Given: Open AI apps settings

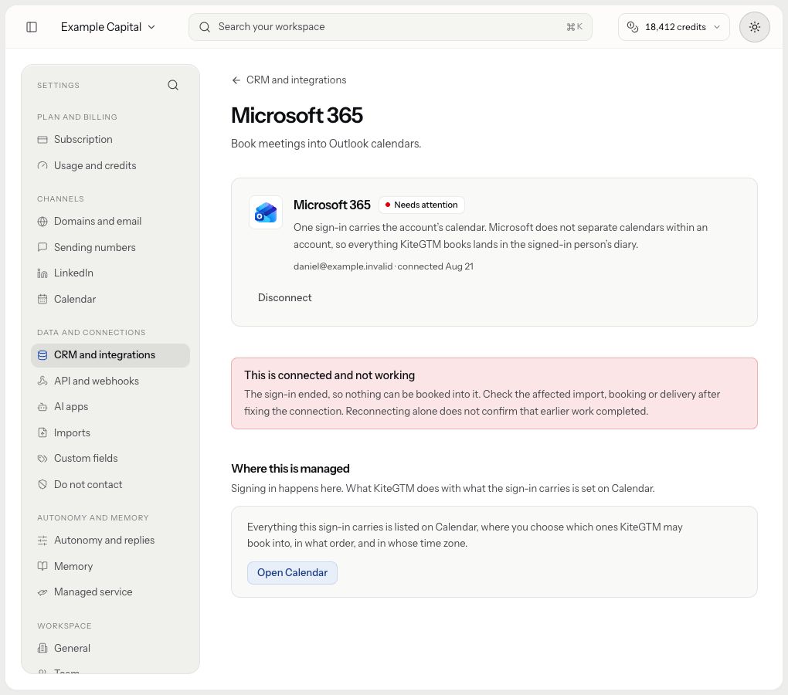Looking at the screenshot, I should [x=110, y=407].
